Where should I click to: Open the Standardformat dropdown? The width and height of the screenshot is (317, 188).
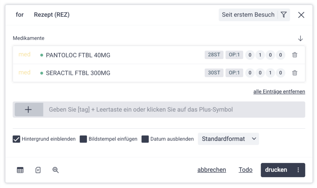tap(228, 139)
